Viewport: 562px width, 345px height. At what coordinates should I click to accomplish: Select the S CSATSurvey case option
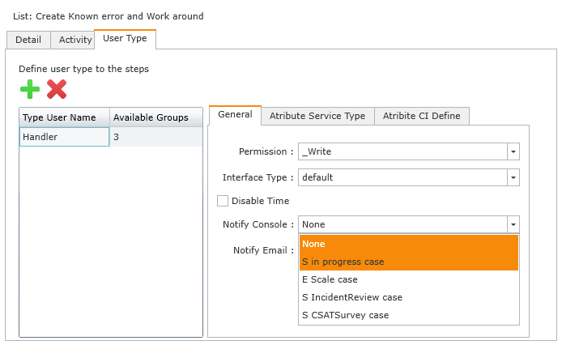(x=409, y=315)
